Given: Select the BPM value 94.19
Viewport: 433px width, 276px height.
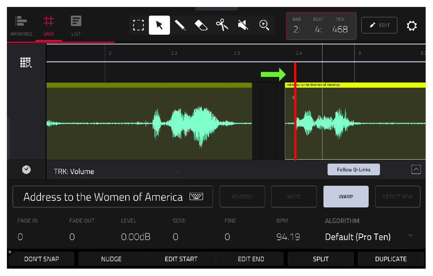Looking at the screenshot, I should tap(288, 237).
